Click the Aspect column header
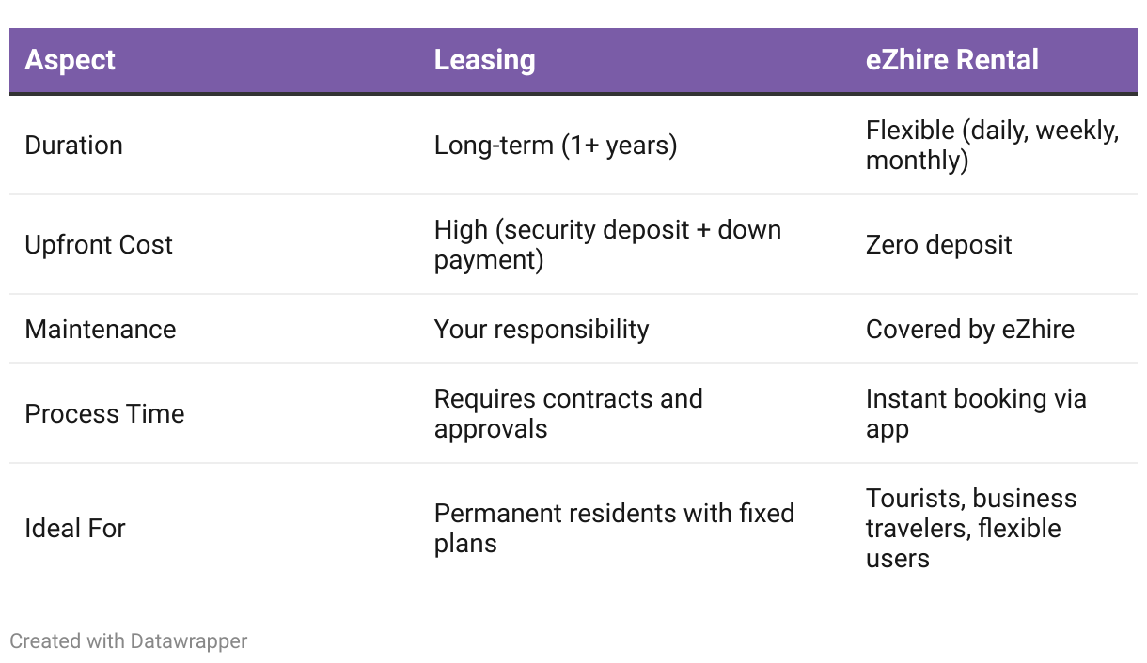Screen dimensions: 1147x663 (70, 60)
